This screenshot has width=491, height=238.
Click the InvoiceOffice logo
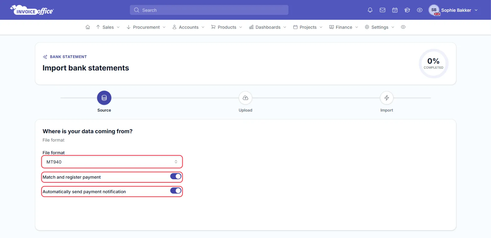[x=32, y=10]
